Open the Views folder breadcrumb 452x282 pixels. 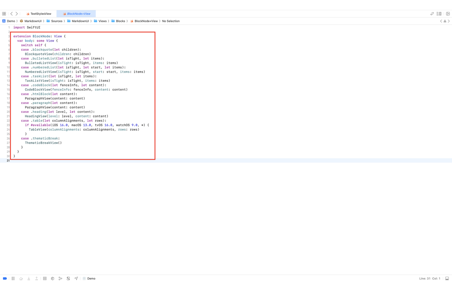point(100,21)
